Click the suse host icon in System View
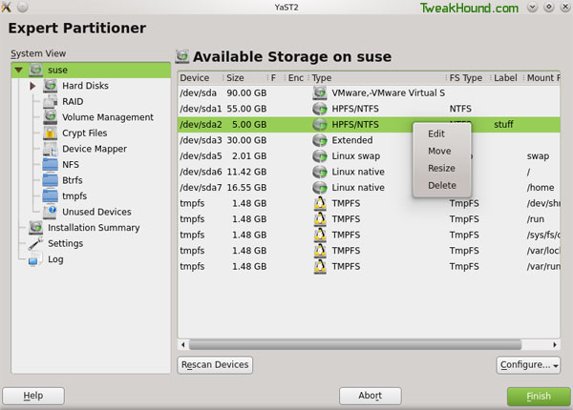This screenshot has height=410, width=573. (36, 70)
